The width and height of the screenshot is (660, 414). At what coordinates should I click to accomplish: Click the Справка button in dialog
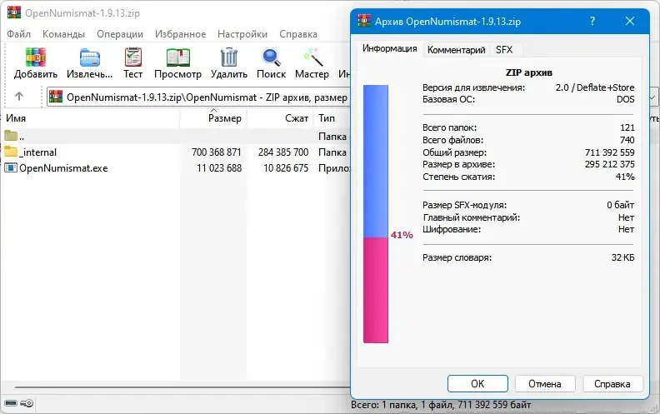[612, 384]
